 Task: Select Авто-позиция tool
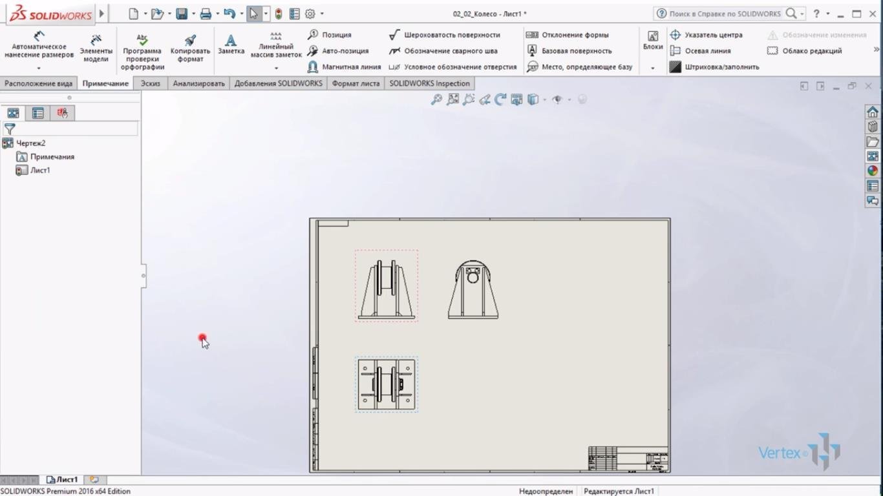tap(338, 51)
